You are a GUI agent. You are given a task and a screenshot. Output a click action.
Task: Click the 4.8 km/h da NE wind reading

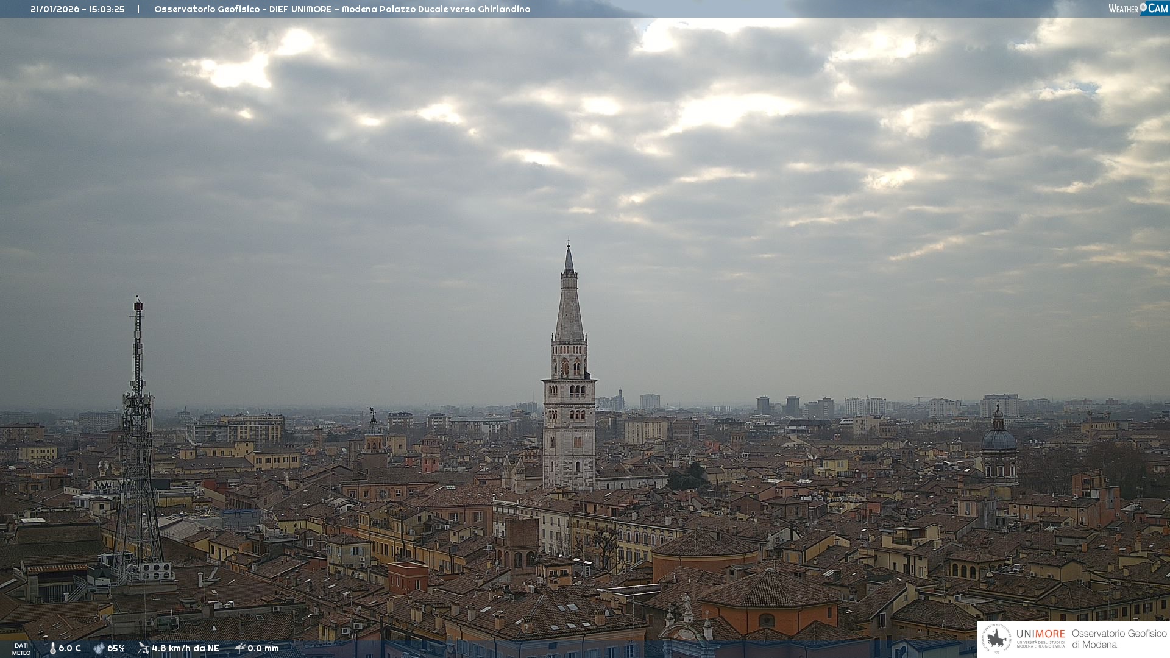[185, 648]
